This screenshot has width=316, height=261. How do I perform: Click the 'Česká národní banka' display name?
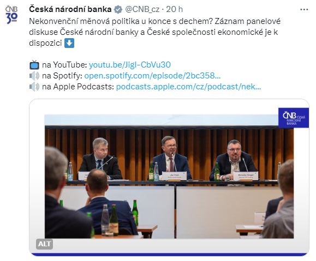pyautogui.click(x=70, y=9)
